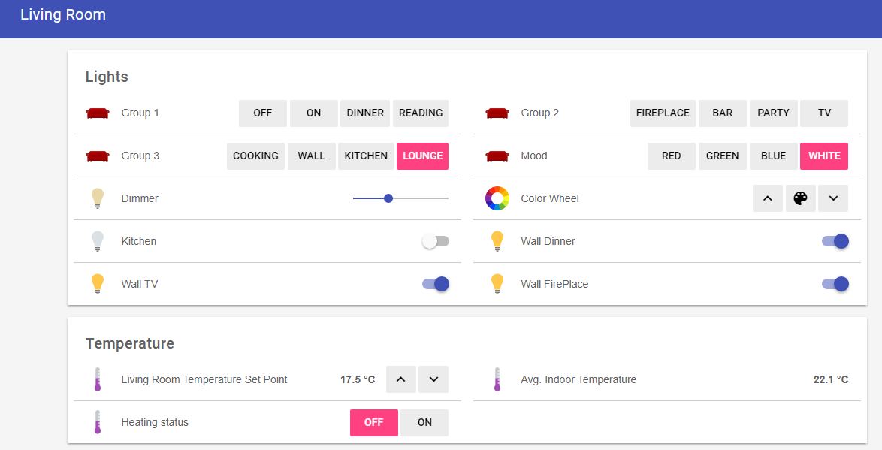Click the Heating status thermometer icon
Viewport: 882px width, 450px height.
[x=97, y=422]
